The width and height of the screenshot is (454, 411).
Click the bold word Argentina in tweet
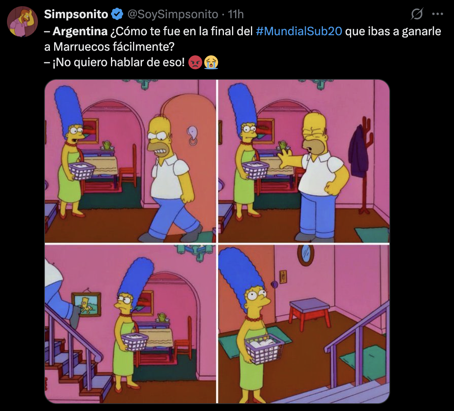coord(80,31)
